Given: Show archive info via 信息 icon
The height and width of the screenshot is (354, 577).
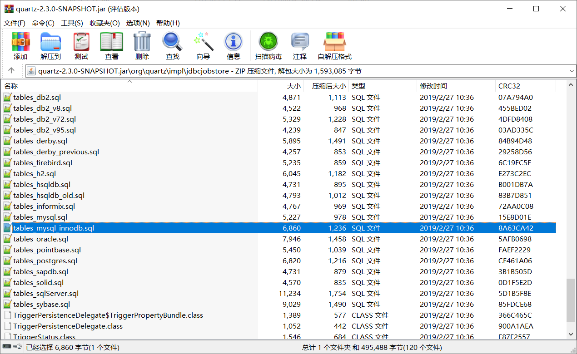Looking at the screenshot, I should click(234, 45).
